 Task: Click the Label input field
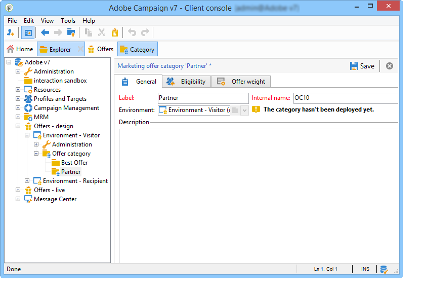pos(203,98)
